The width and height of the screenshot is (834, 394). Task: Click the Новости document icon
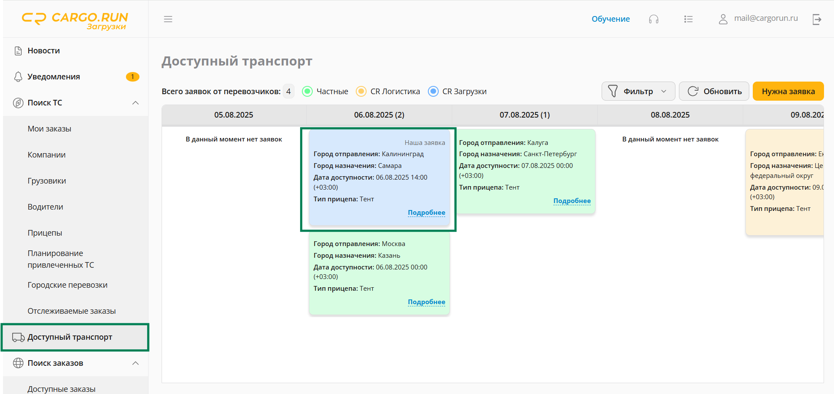18,51
